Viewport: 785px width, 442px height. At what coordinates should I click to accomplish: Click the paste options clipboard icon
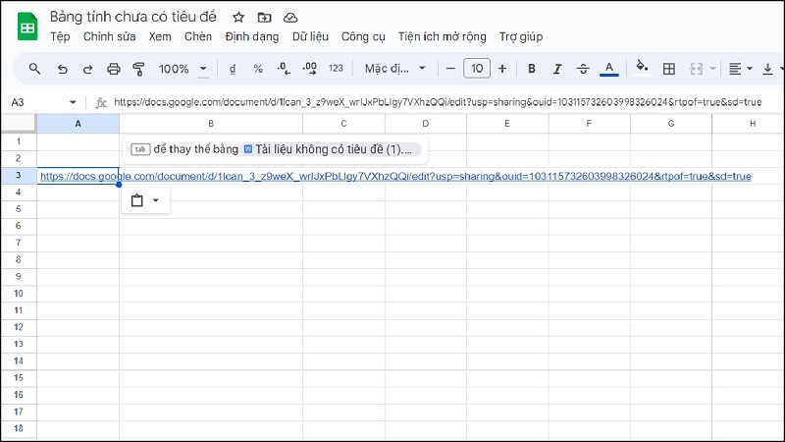pyautogui.click(x=136, y=200)
